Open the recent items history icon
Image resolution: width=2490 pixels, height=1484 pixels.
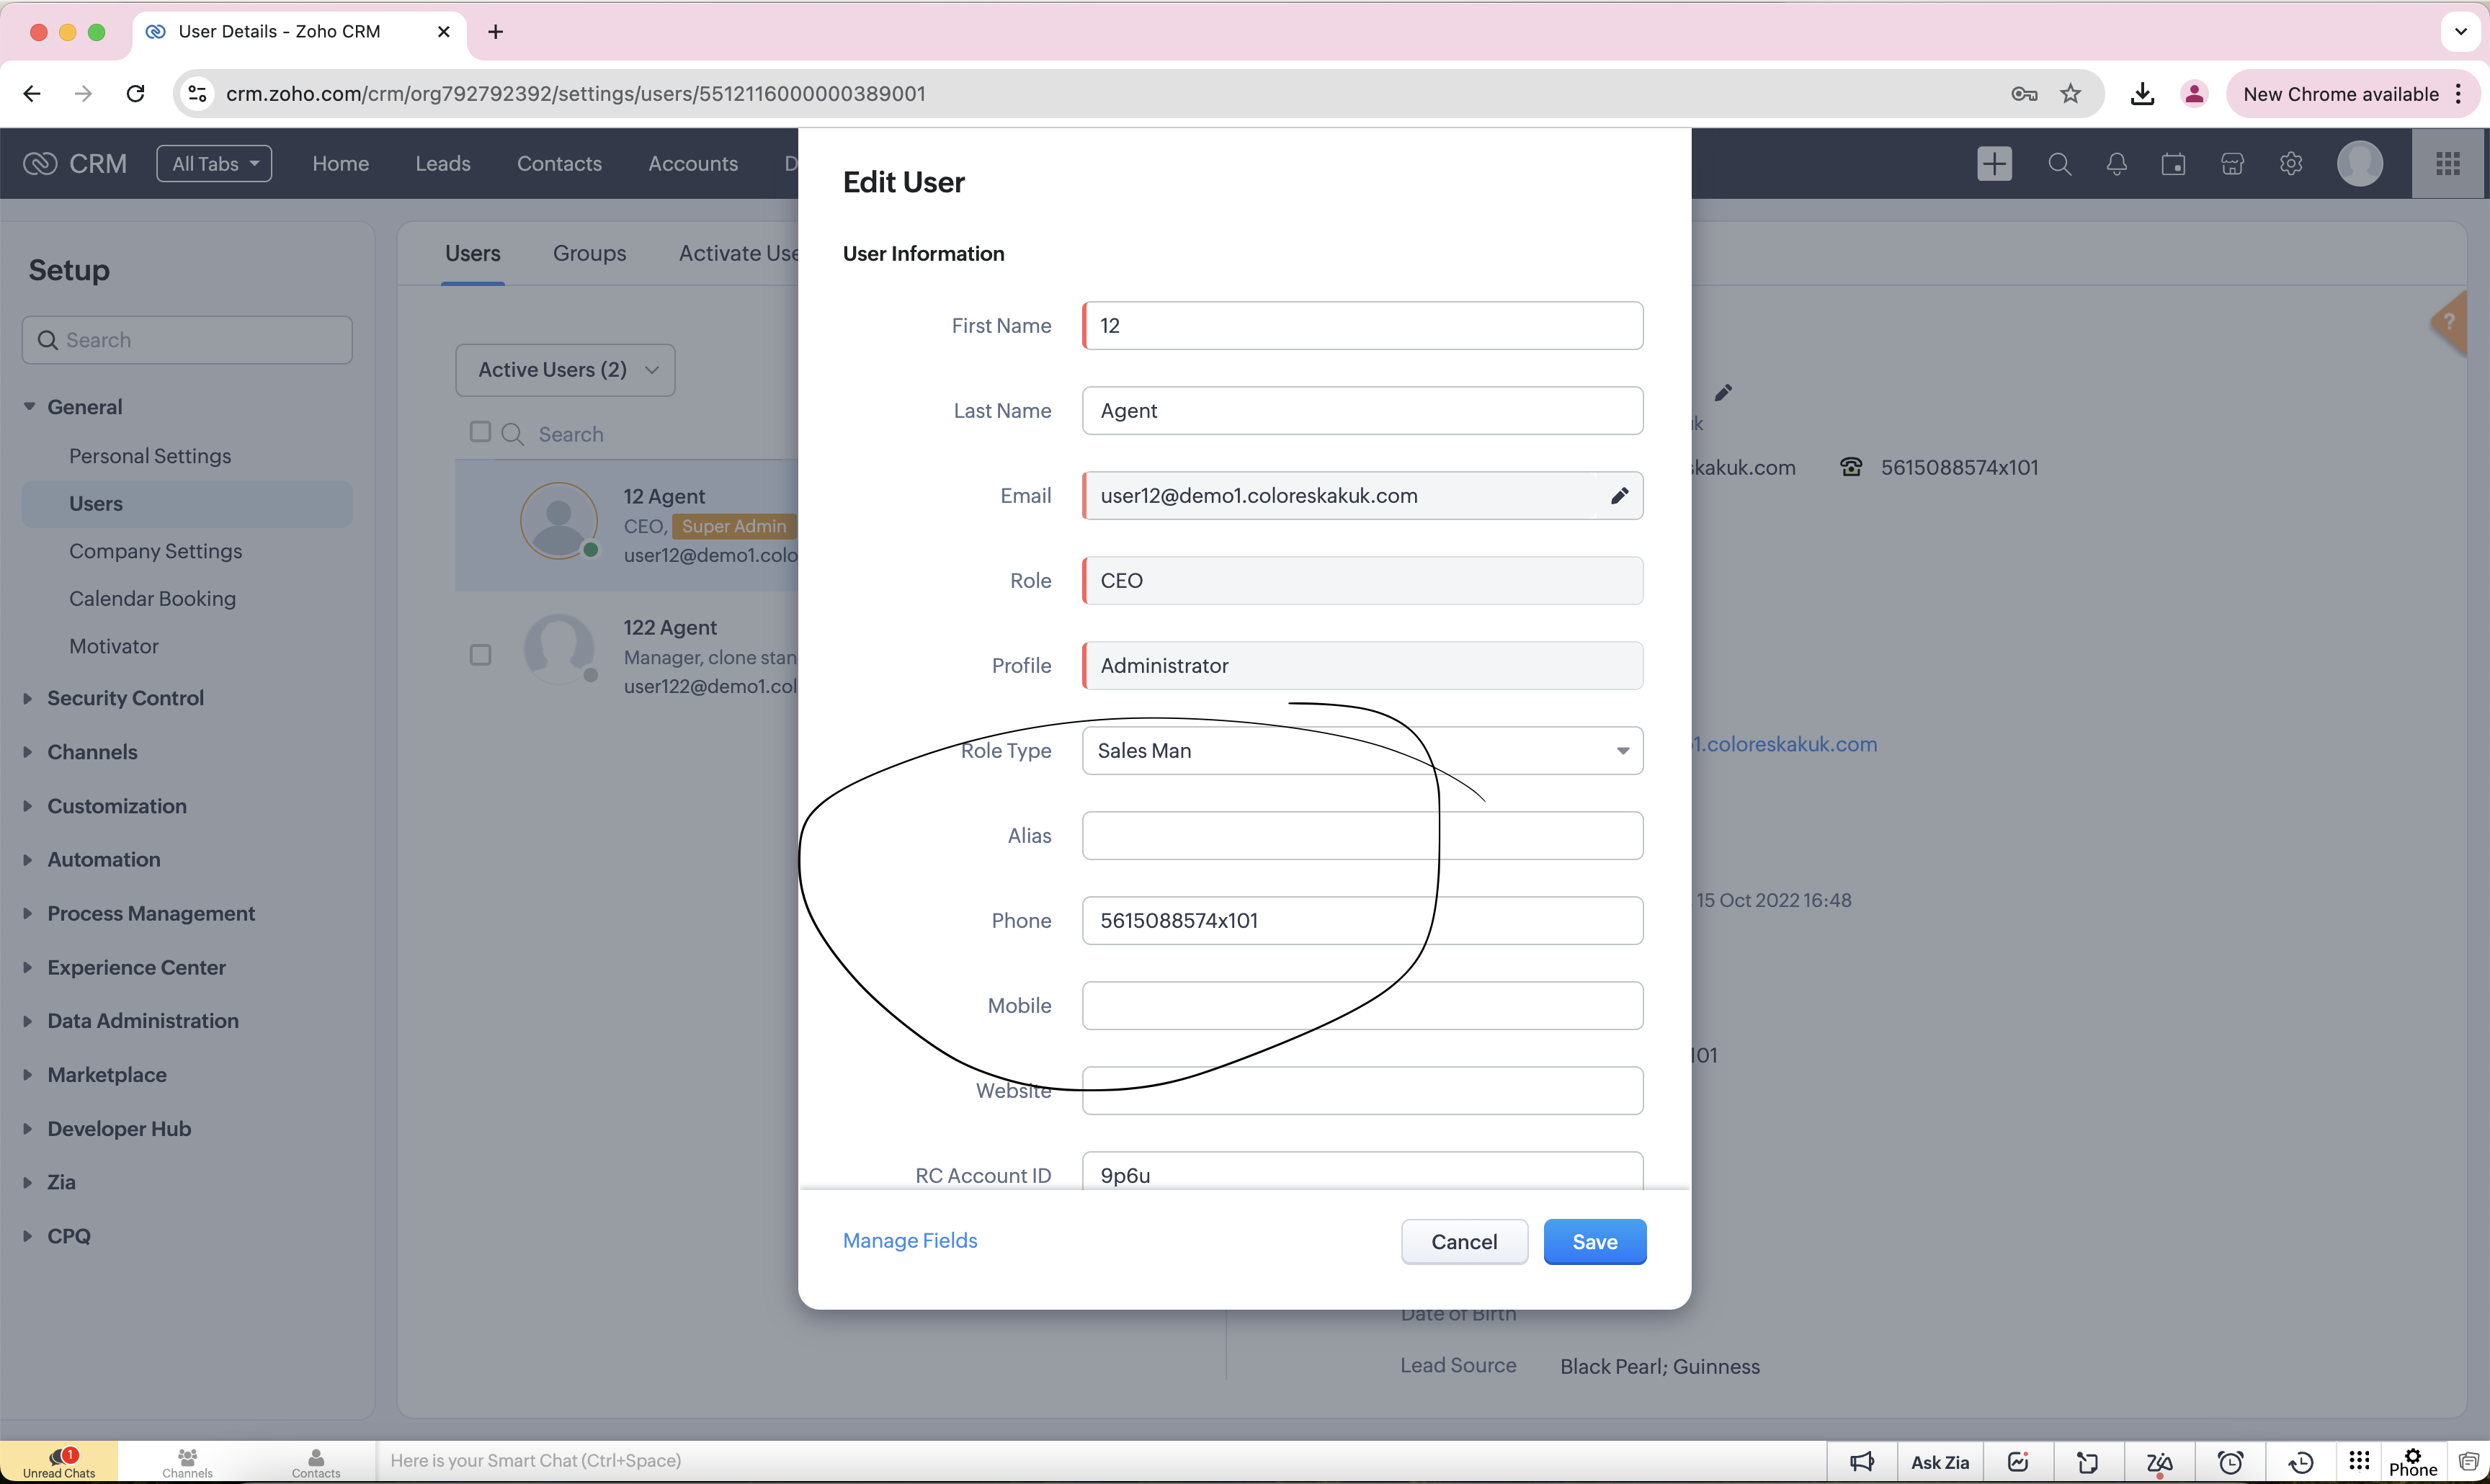coord(2300,1462)
